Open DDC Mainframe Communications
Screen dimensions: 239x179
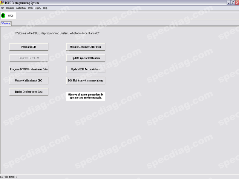tap(86, 81)
